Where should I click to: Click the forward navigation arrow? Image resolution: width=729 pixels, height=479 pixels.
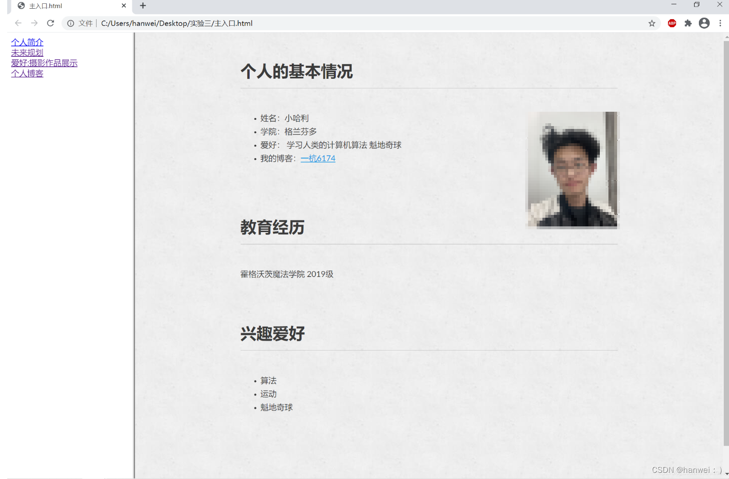click(34, 23)
